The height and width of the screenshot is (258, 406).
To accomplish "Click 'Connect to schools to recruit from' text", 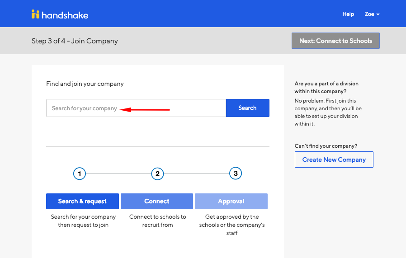I will [157, 221].
